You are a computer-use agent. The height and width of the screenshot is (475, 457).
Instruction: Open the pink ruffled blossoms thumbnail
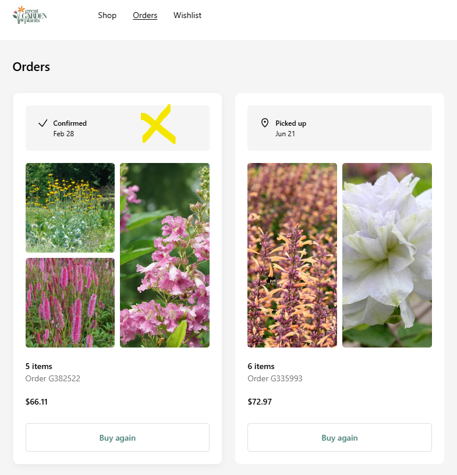(165, 255)
